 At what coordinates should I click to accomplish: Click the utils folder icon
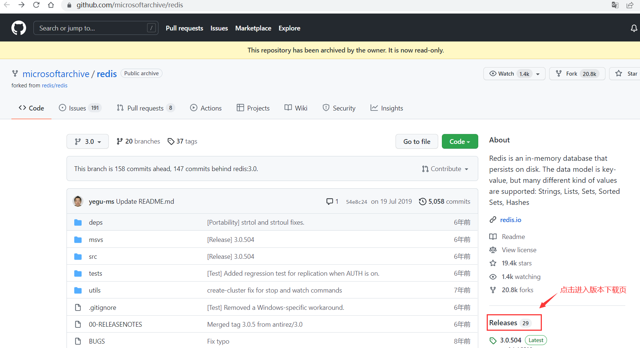pos(78,290)
